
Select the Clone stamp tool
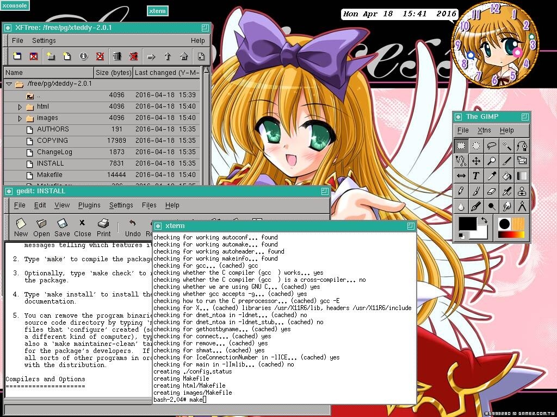pos(522,191)
